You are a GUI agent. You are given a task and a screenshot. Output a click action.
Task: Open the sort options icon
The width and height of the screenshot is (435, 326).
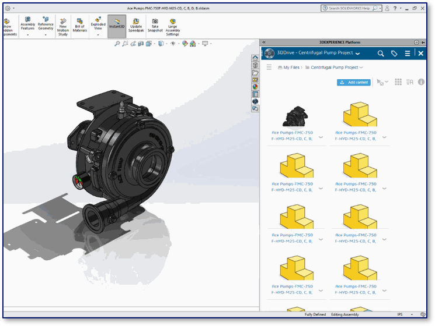tap(410, 82)
